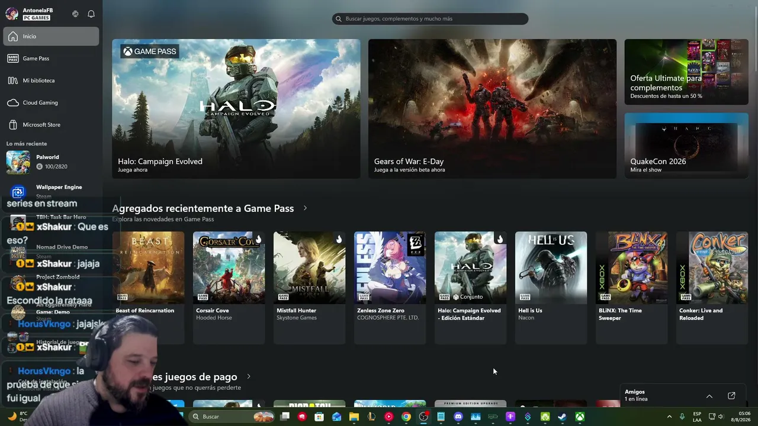Screen dimensions: 758x426
Task: Expand the Amigos panel with the up chevron
Action: pos(709,396)
